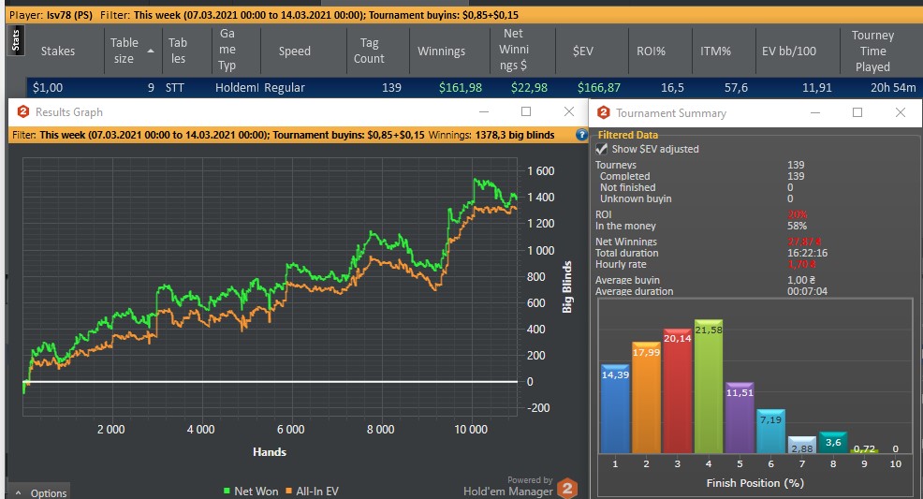Select the $1,00 stakes row cell
The image size is (923, 499).
tap(48, 88)
